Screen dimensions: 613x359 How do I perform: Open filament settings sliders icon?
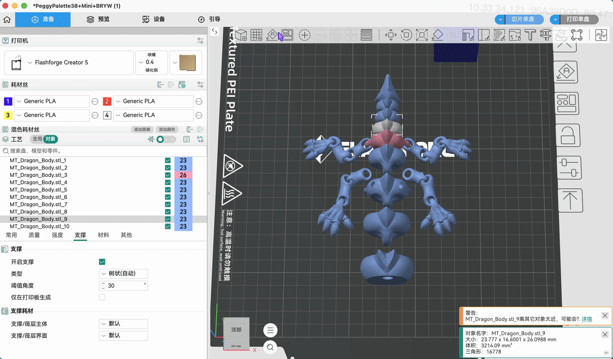200,85
